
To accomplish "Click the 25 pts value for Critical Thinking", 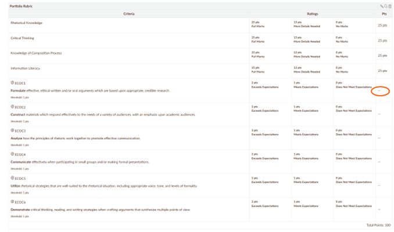I will [x=382, y=41].
